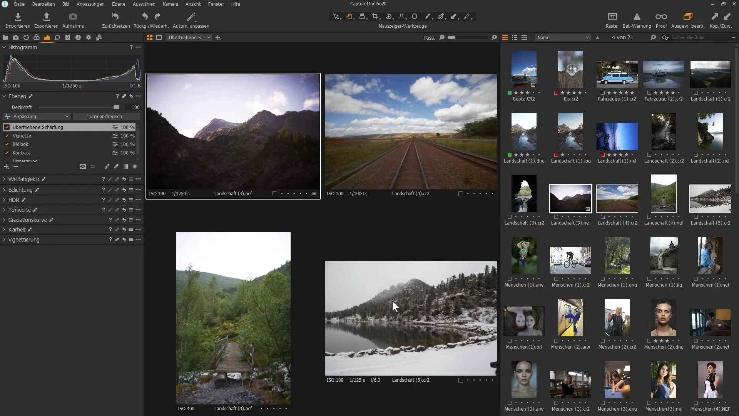Toggle the Bel.-Warnung exposure warning

click(x=637, y=17)
